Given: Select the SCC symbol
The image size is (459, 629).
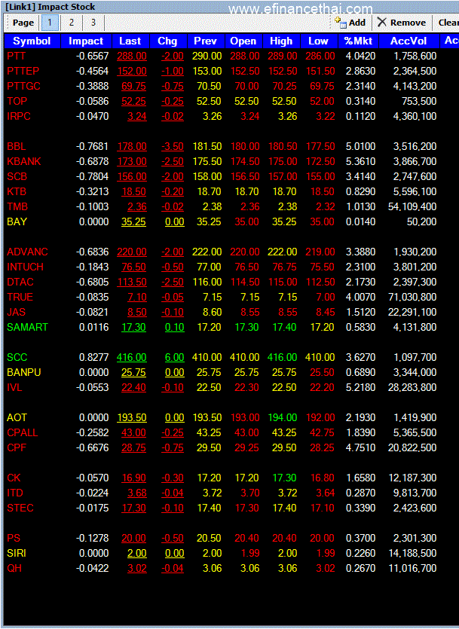Looking at the screenshot, I should click(x=17, y=357).
